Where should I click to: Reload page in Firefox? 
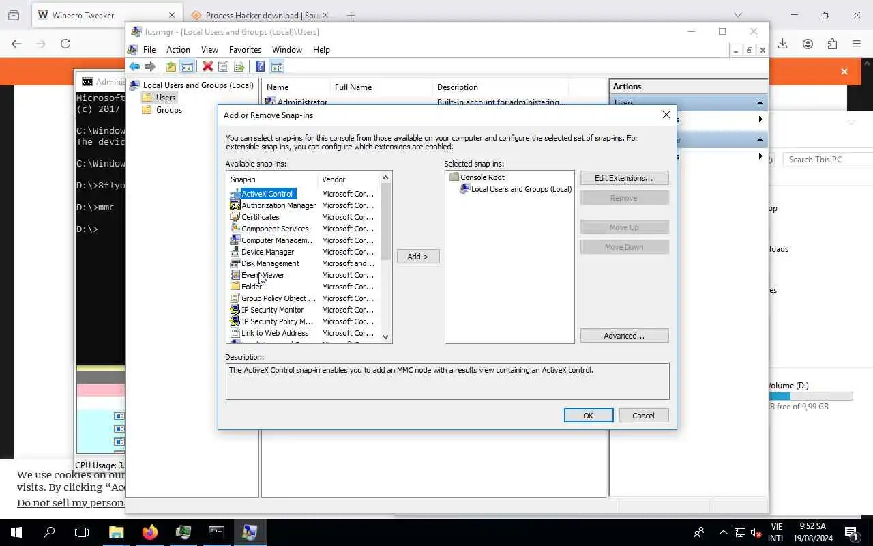point(65,44)
